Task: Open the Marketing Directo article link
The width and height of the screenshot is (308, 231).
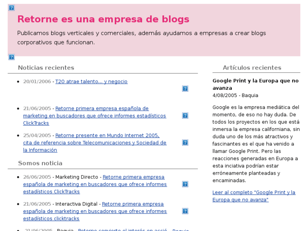Action: (x=95, y=184)
